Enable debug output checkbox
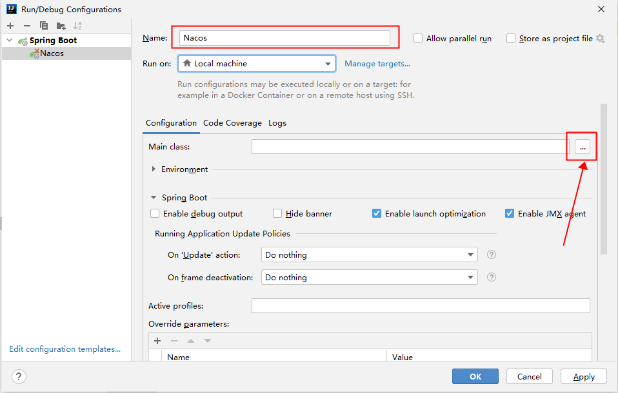The image size is (618, 393). pos(155,213)
